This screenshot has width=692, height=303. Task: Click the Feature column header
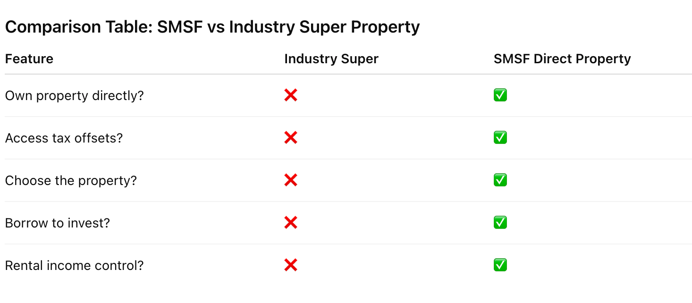click(x=29, y=59)
